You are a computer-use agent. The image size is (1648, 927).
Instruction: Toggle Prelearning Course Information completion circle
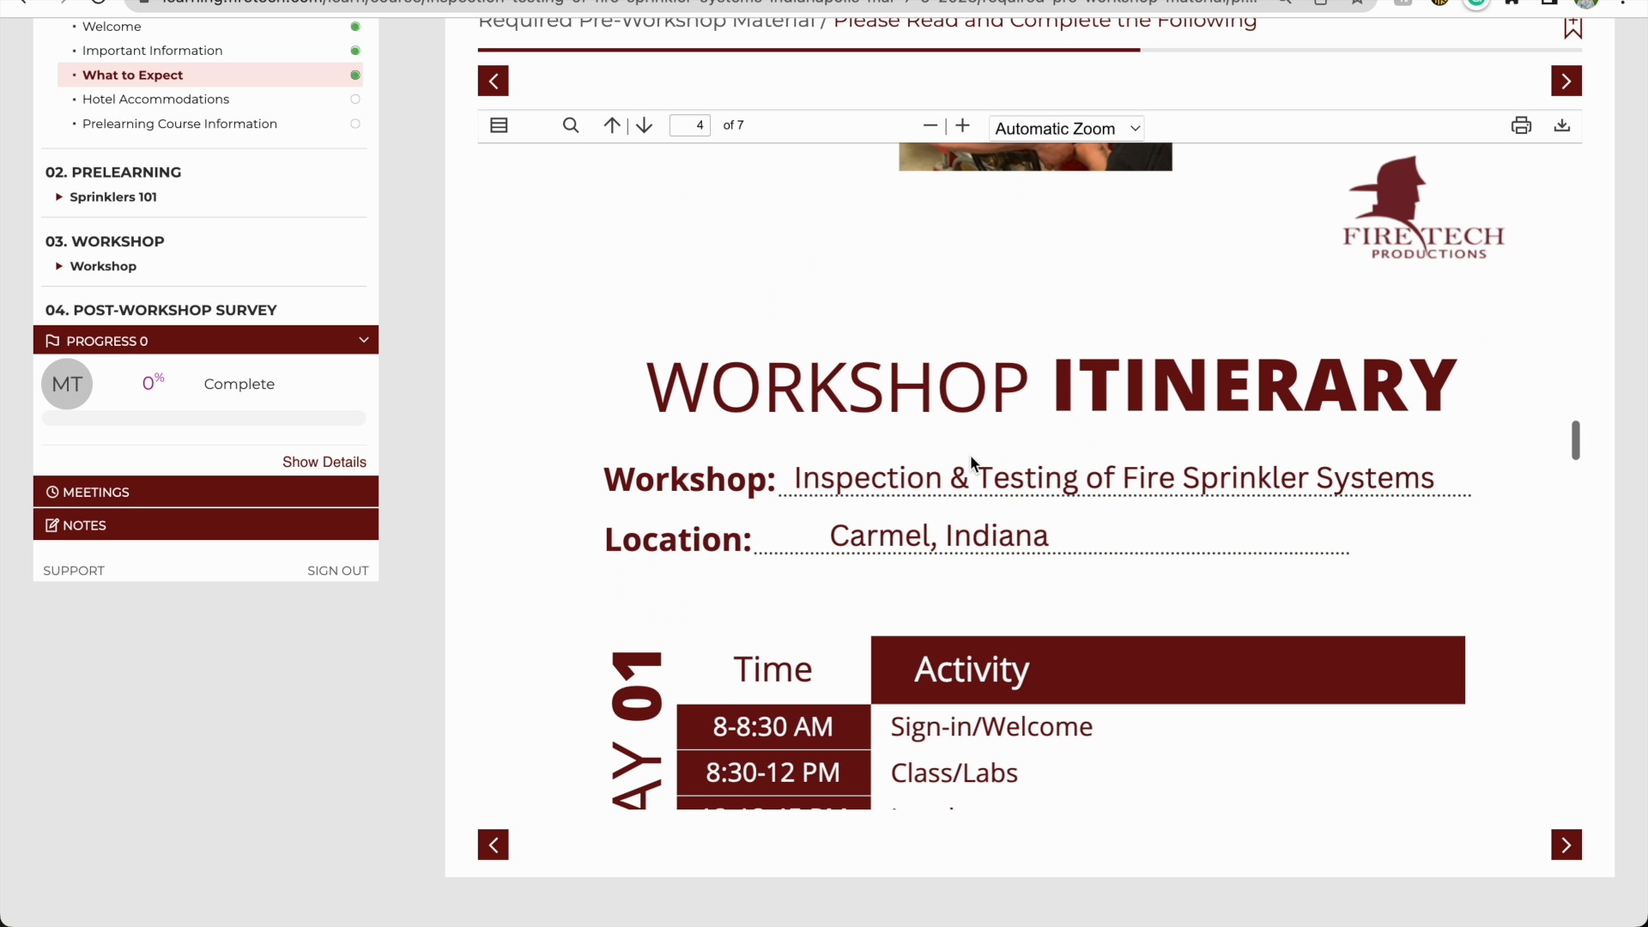click(x=355, y=124)
